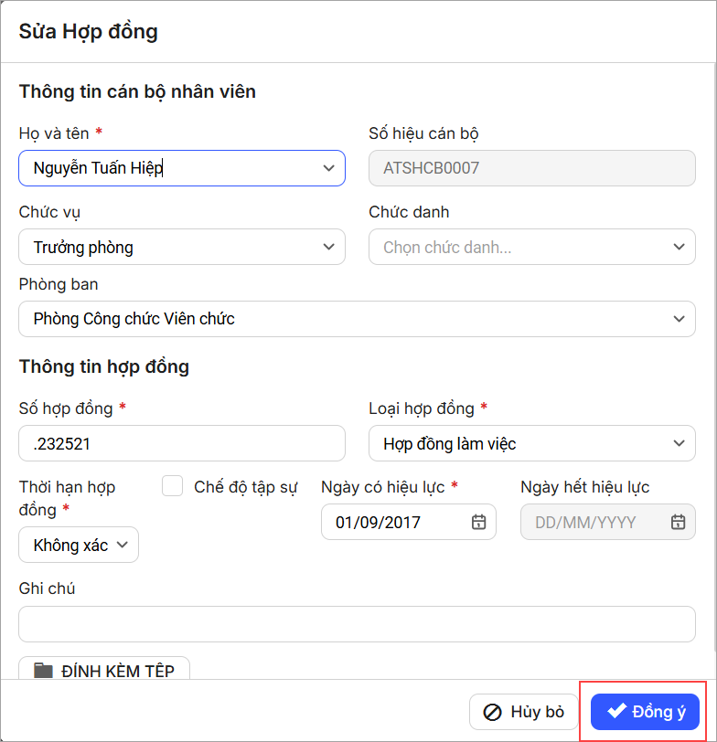Click the cancel circle icon on Hủy bỏ
This screenshot has height=742, width=717.
click(492, 712)
